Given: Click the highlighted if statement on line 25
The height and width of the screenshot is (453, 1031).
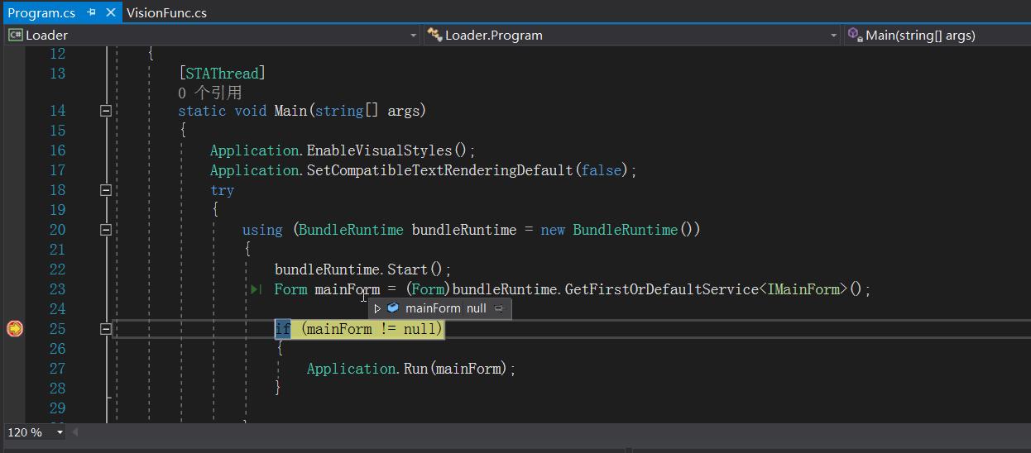Looking at the screenshot, I should 359,329.
